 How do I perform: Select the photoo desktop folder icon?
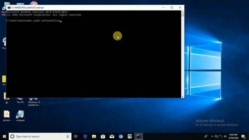pos(7,116)
